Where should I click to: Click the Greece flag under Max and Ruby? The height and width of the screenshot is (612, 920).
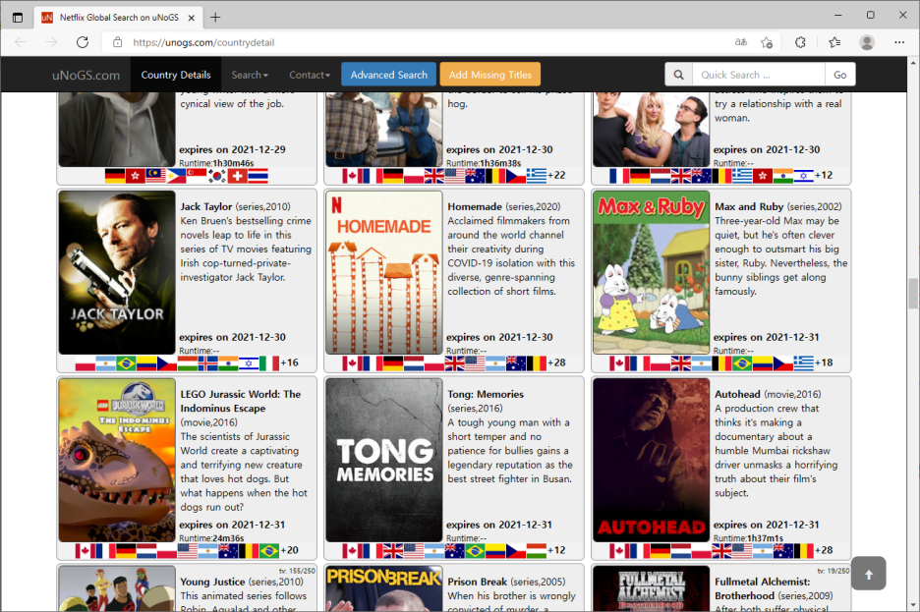pyautogui.click(x=804, y=363)
